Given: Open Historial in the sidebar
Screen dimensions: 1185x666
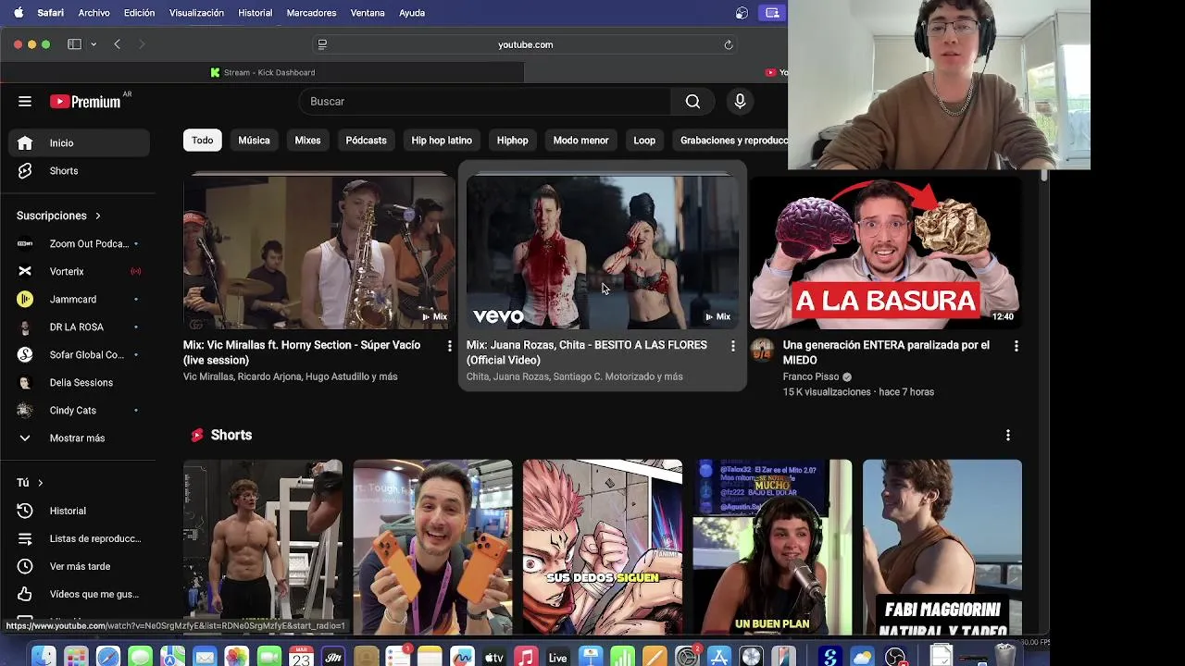Looking at the screenshot, I should (x=79, y=511).
